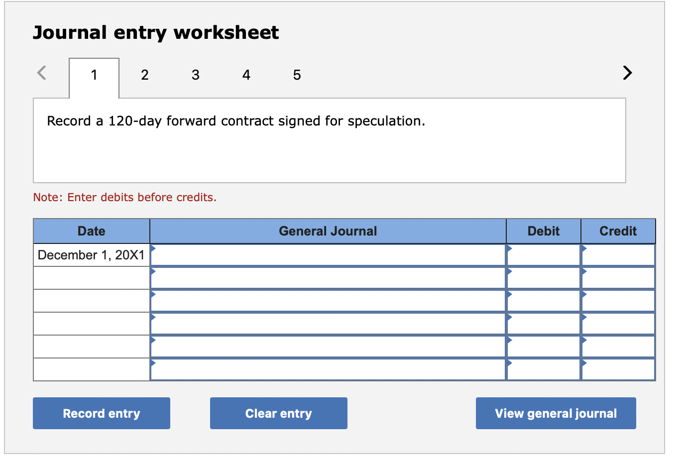The width and height of the screenshot is (684, 471).
Task: Click the December 1, 20X1 date cell
Action: (x=92, y=255)
